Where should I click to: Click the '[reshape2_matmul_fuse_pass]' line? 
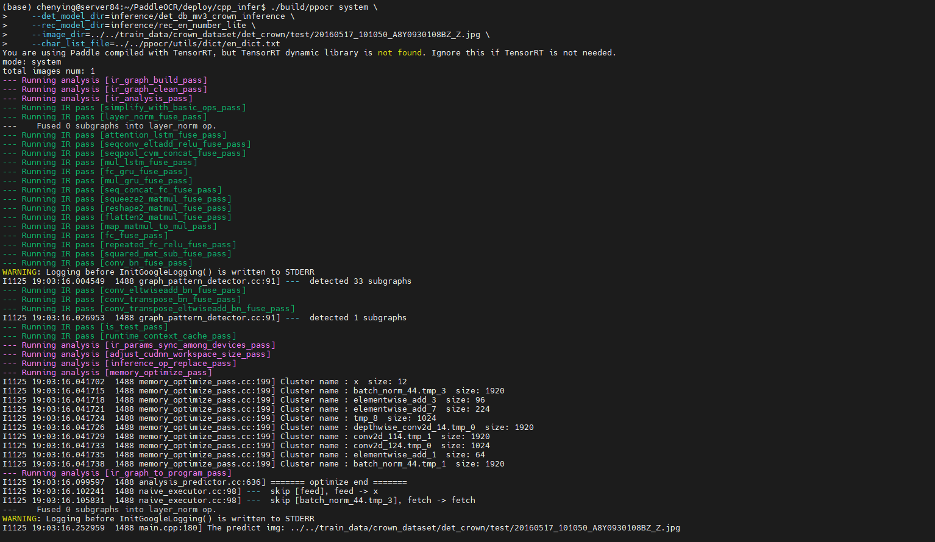click(117, 208)
